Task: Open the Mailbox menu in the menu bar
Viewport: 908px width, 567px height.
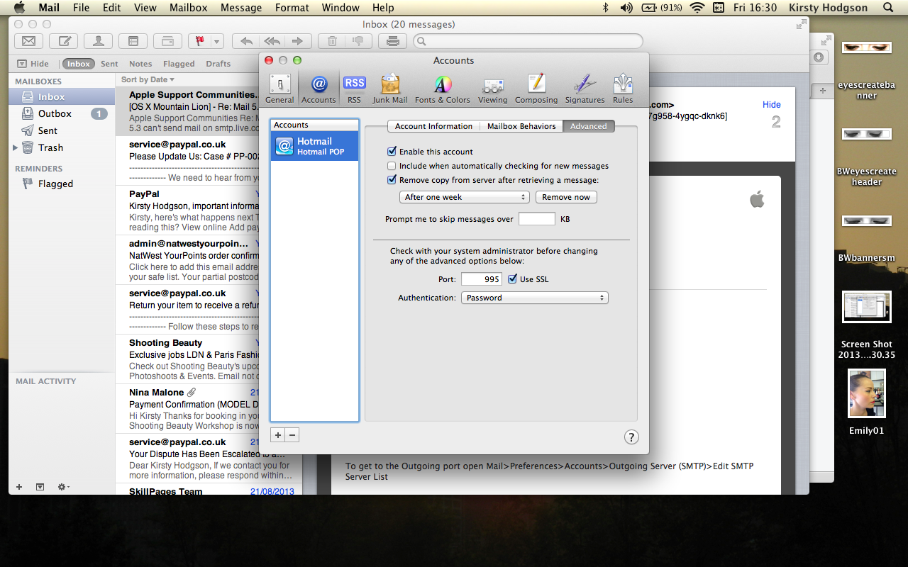Action: pos(188,8)
